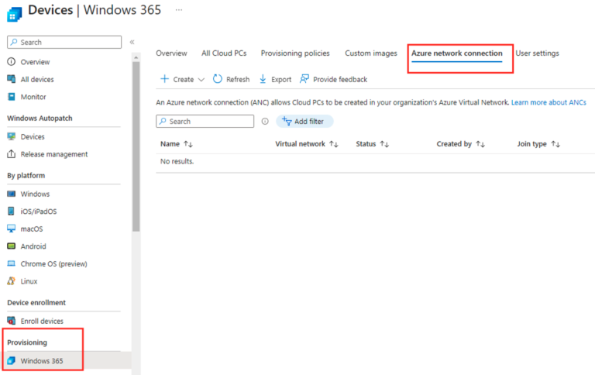This screenshot has width=595, height=375.
Task: Click the sidebar scroll up arrow
Action: point(136,57)
